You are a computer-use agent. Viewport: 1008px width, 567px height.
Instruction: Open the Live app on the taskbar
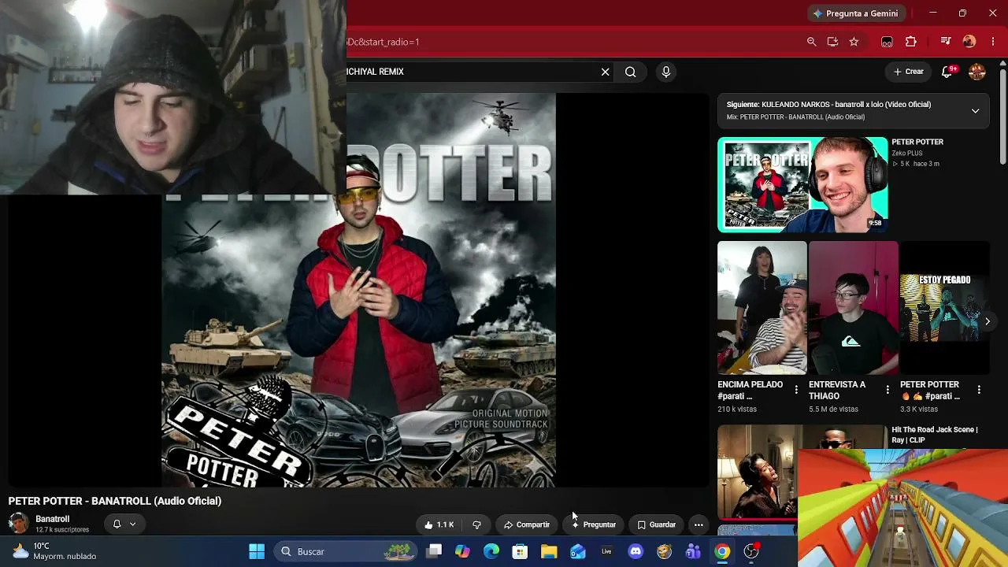[x=606, y=552]
